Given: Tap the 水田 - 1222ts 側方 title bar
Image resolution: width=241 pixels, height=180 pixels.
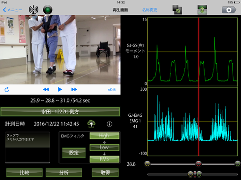Looking at the screenshot, I should point(60,112).
